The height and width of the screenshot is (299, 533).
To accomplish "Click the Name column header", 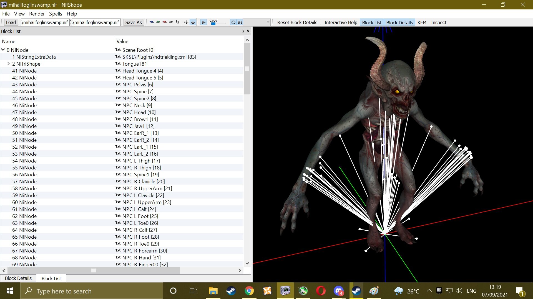I will (58, 41).
